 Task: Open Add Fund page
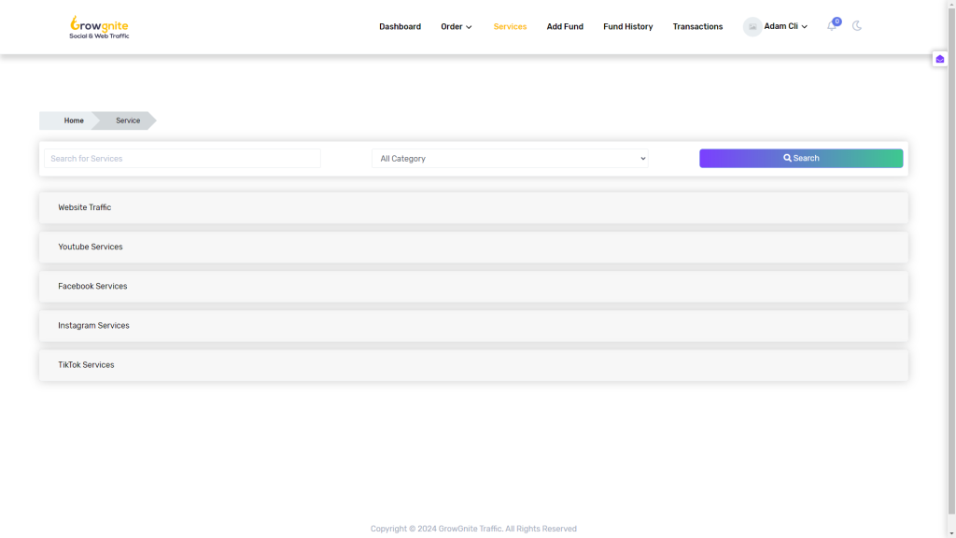[x=565, y=27]
